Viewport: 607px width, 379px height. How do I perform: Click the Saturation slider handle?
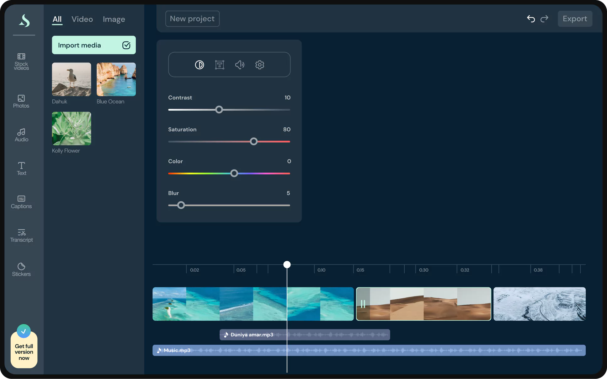254,141
